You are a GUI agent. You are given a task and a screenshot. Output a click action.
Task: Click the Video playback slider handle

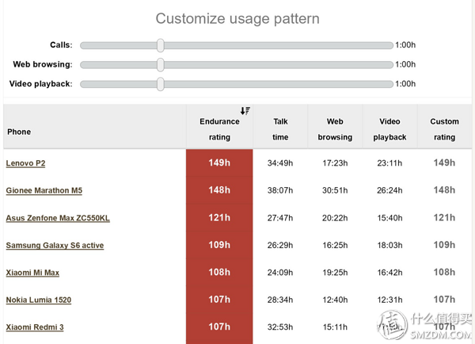click(161, 83)
